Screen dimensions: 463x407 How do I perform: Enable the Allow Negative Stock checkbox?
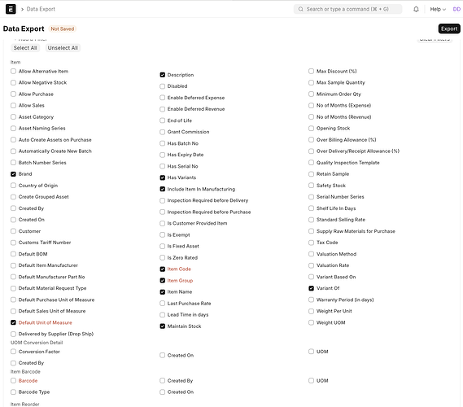(13, 83)
